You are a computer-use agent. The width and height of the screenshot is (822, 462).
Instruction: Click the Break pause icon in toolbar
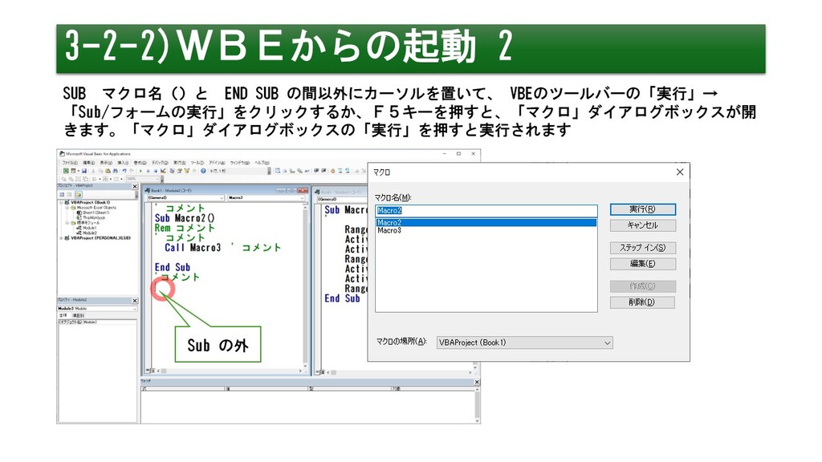tap(149, 171)
